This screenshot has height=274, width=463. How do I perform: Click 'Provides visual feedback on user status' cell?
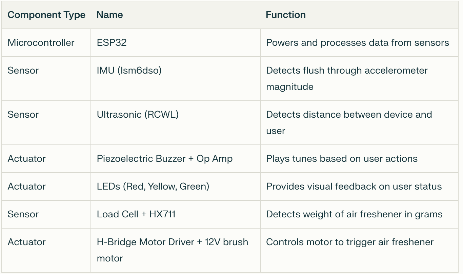coord(354,187)
